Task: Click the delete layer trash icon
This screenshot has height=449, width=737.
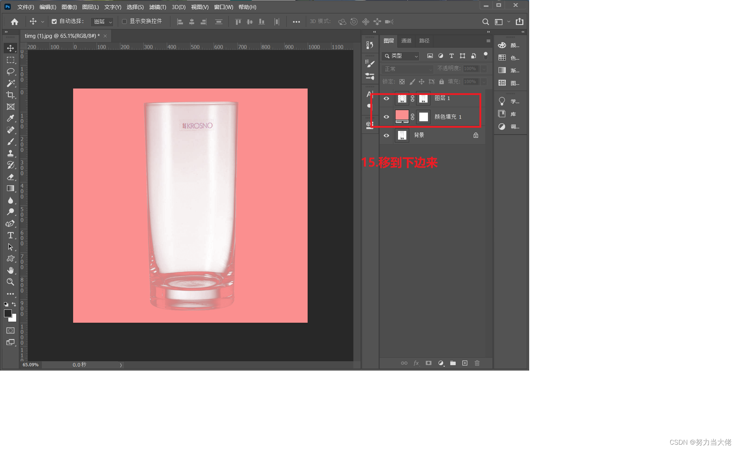Action: [x=477, y=363]
